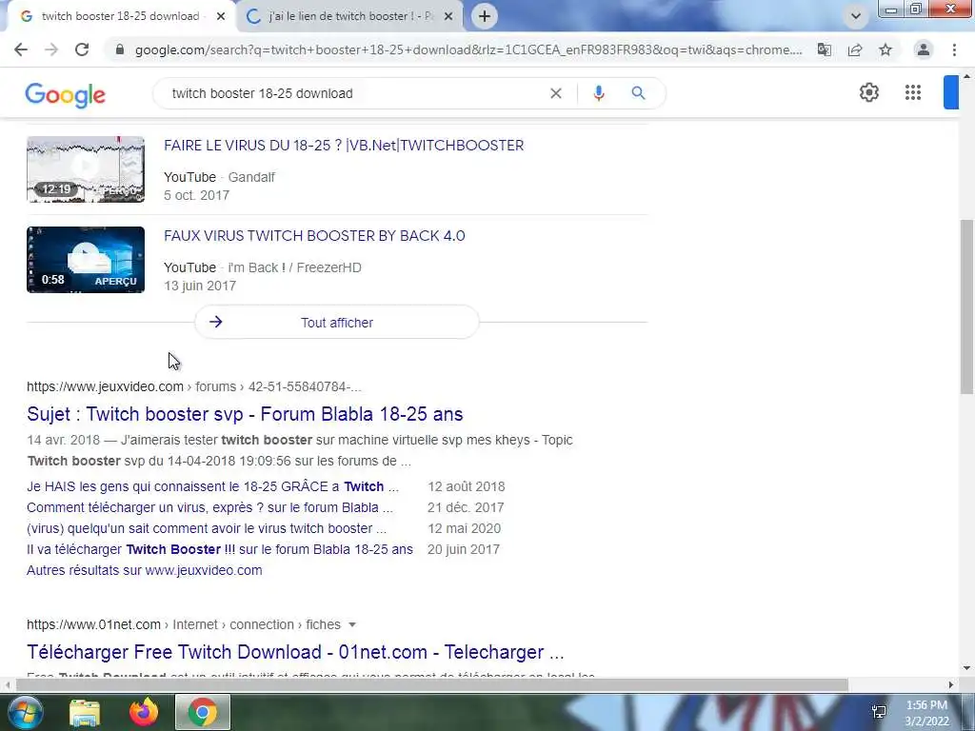Open Il va télécharger Twitch Booster link
The image size is (975, 731).
click(220, 549)
